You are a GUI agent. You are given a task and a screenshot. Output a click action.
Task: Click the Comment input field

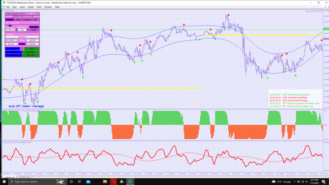(x=22, y=37)
